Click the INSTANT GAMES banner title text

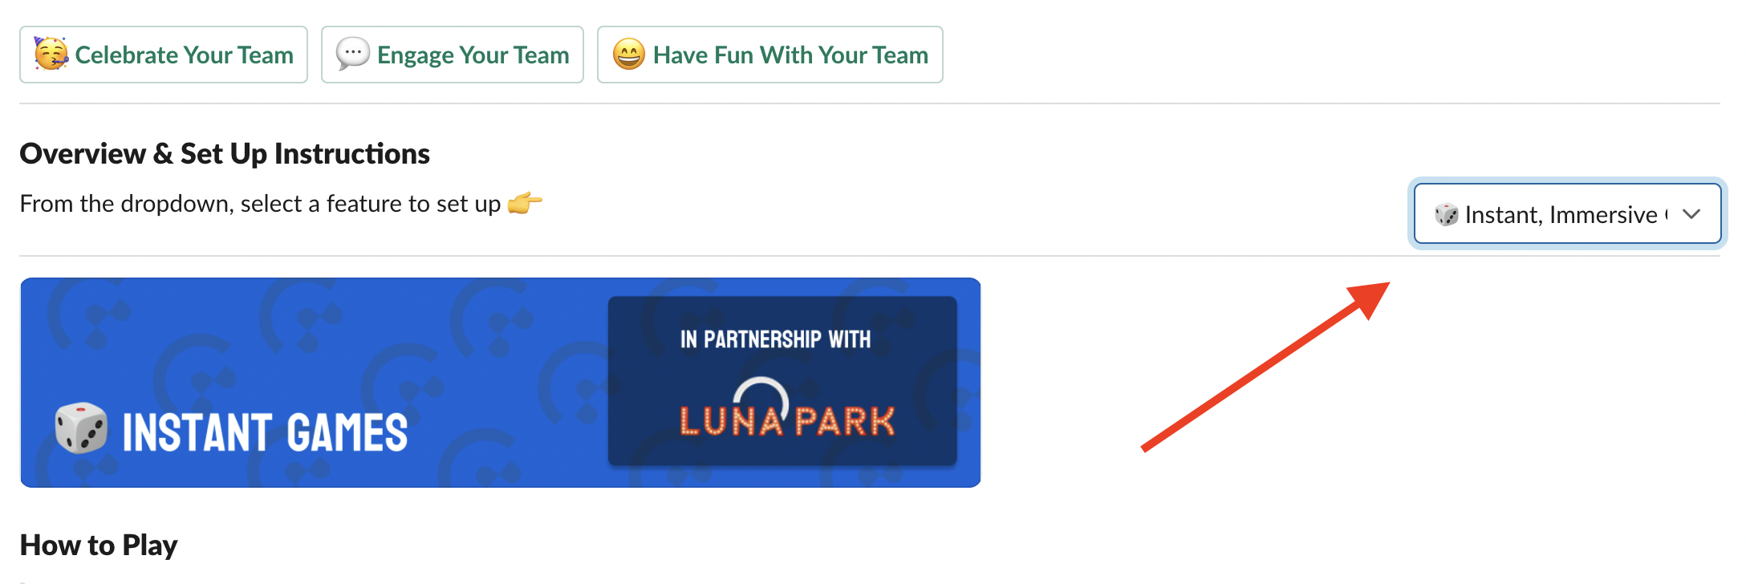pos(265,432)
